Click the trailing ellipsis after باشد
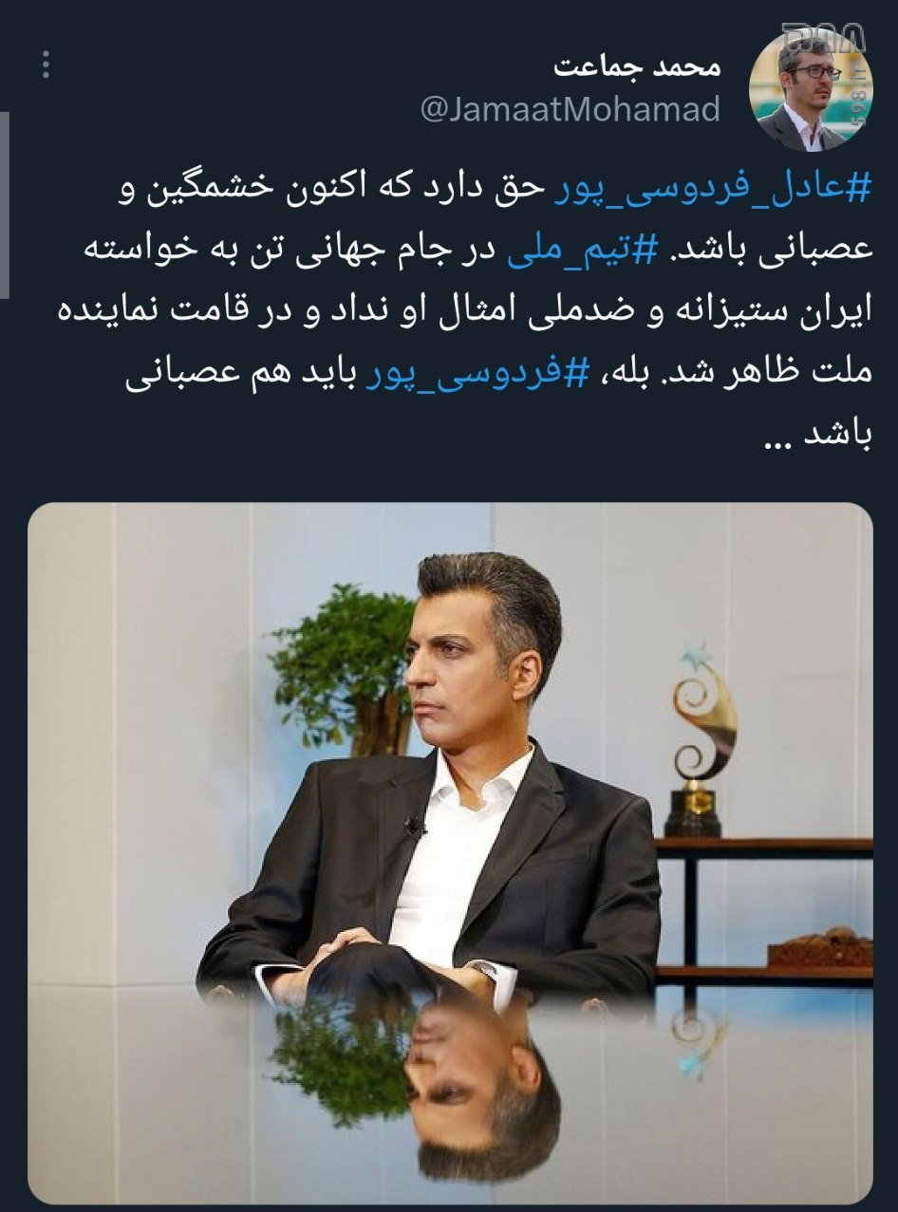 click(787, 442)
